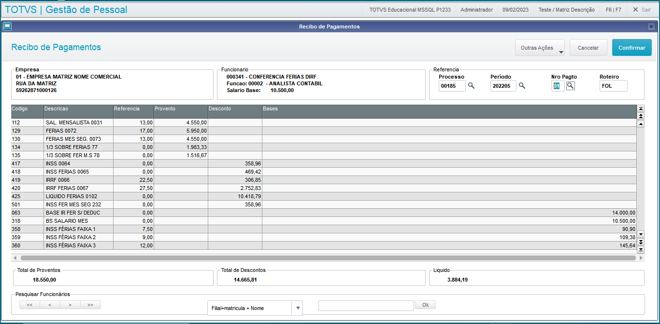Focus the Roteiro field FOL
The height and width of the screenshot is (324, 660).
614,86
